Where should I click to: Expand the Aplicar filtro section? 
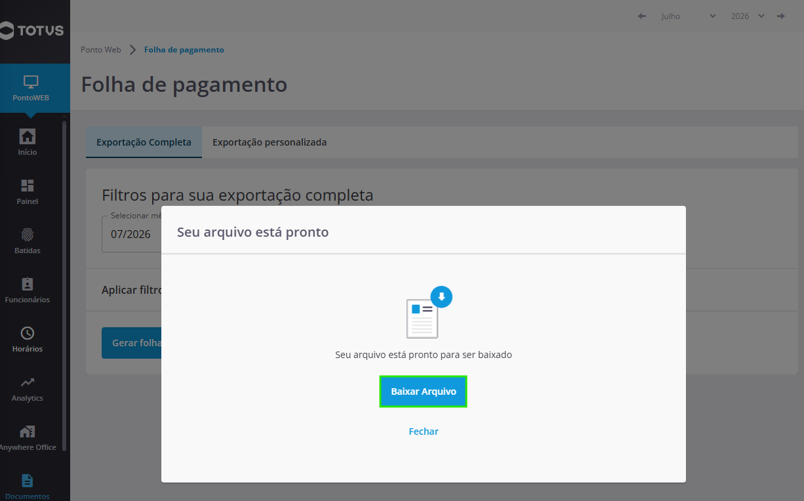click(x=131, y=290)
